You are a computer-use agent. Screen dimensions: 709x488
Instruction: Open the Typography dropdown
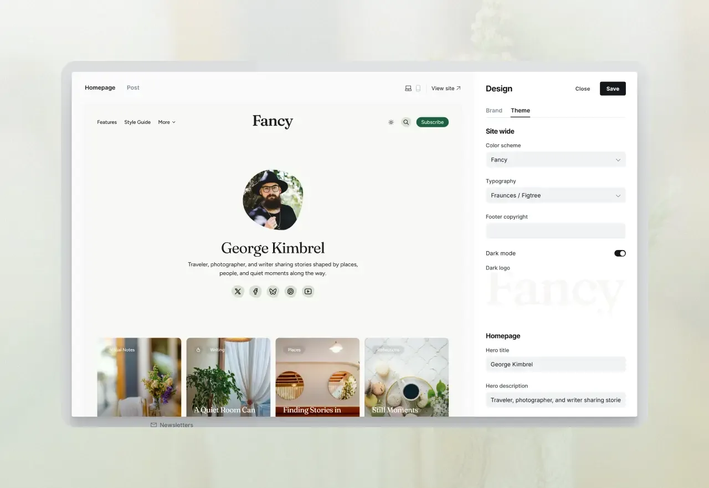point(555,195)
